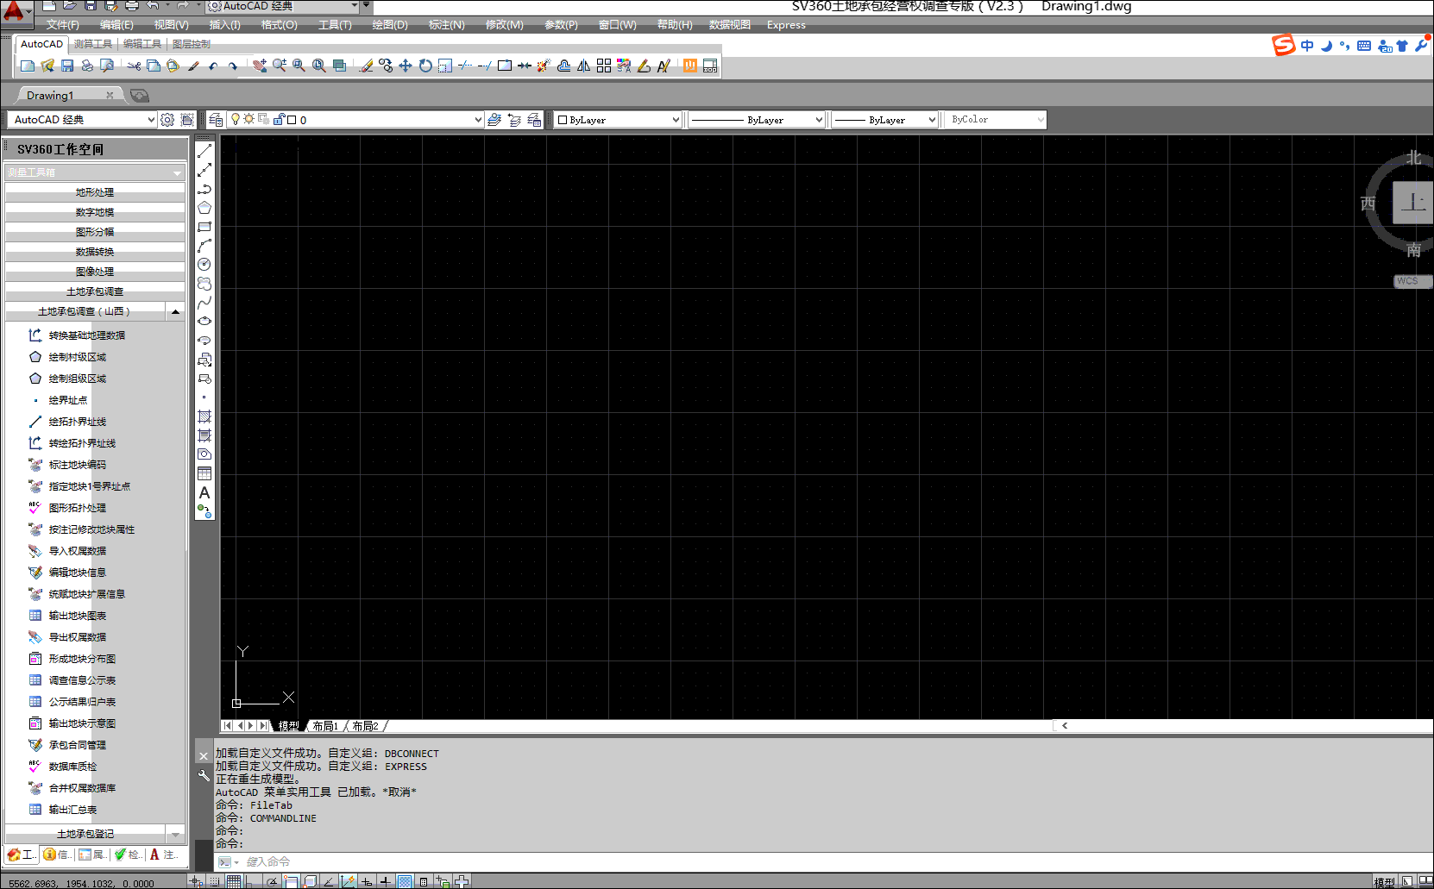The height and width of the screenshot is (889, 1434).
Task: Toggle polar tracking in status bar
Action: click(272, 881)
